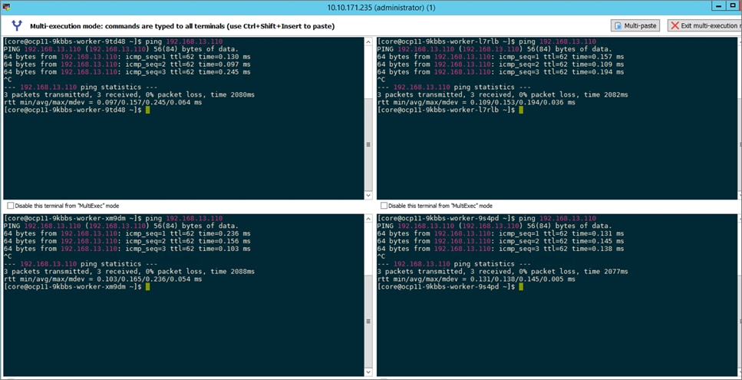Click the 'icmp_seq=1 ttl=62 time=0.157 ms' line
This screenshot has width=742, height=380.
(x=500, y=57)
